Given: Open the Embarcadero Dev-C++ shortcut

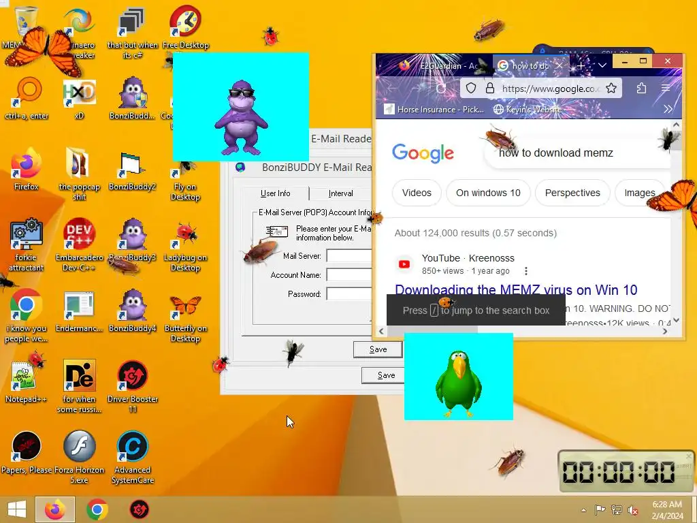Looking at the screenshot, I should [79, 244].
